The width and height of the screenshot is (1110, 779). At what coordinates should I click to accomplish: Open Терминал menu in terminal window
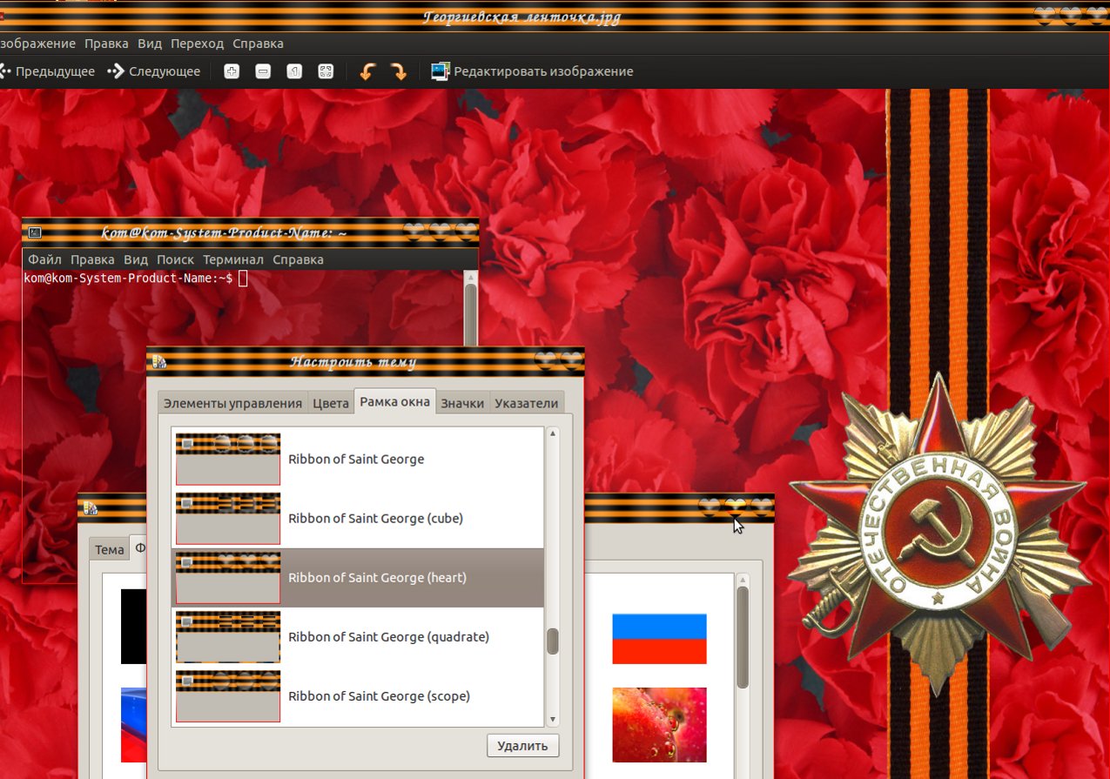tap(233, 259)
